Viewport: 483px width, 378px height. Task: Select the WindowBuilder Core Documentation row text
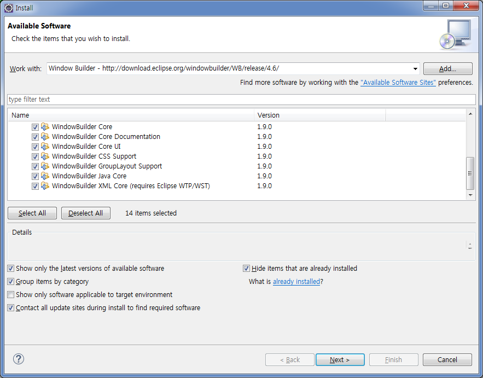106,136
